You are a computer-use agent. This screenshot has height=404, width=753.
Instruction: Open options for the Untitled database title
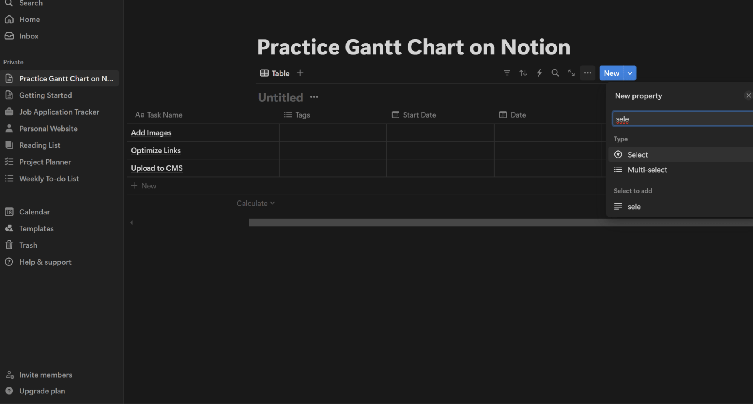pos(314,97)
